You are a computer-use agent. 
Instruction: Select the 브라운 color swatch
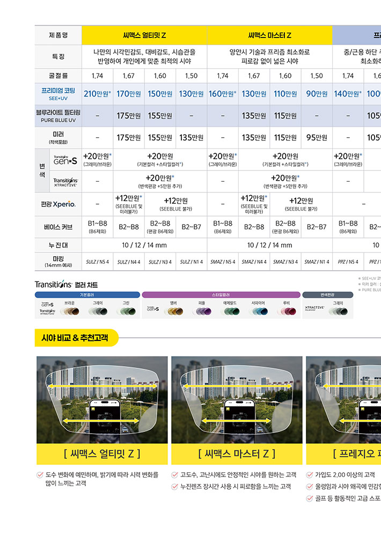click(69, 311)
